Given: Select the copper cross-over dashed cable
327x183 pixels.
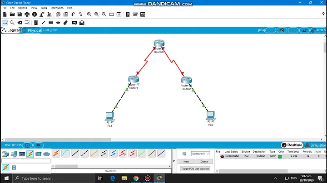Looking at the screenshot, I should (x=84, y=154).
